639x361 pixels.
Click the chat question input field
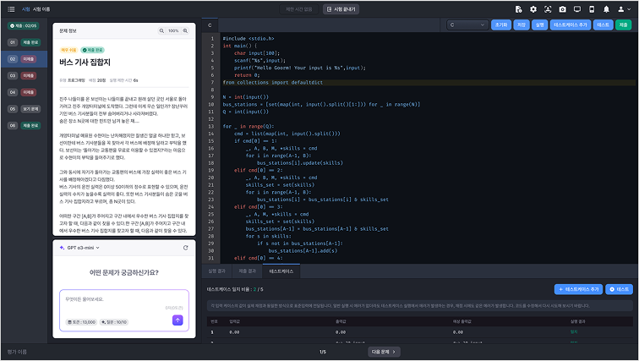122,302
